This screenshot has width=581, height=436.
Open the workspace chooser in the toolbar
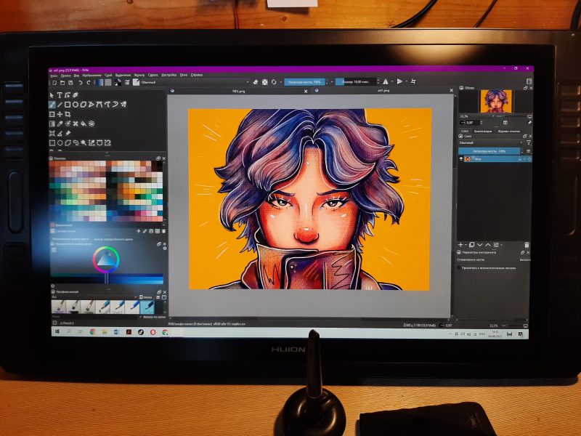(529, 81)
